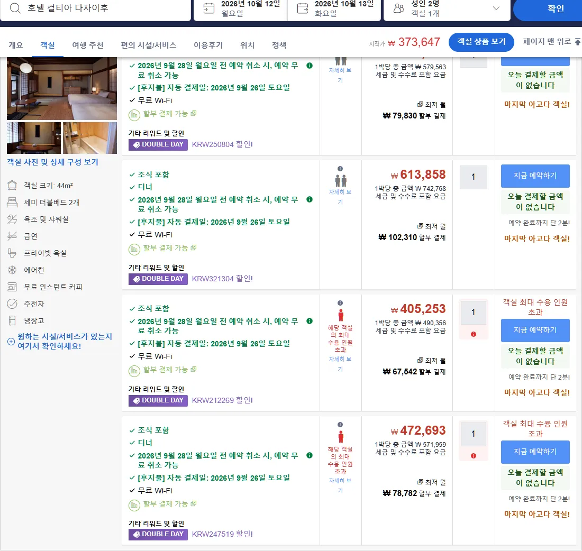Click 원하는 시설/서비스가 있는지 여기서 확인하세요 link
582x551 pixels.
point(59,342)
